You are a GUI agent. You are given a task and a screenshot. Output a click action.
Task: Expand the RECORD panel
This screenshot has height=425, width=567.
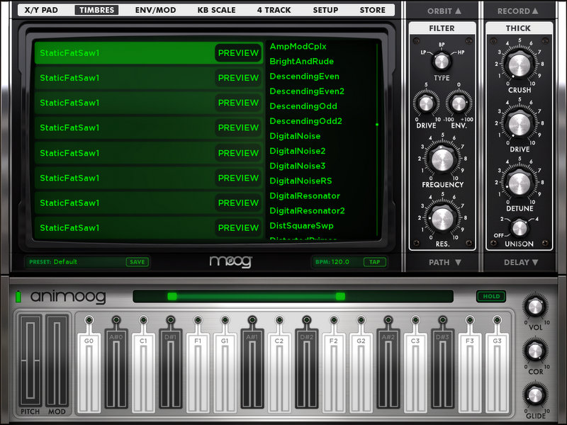518,11
